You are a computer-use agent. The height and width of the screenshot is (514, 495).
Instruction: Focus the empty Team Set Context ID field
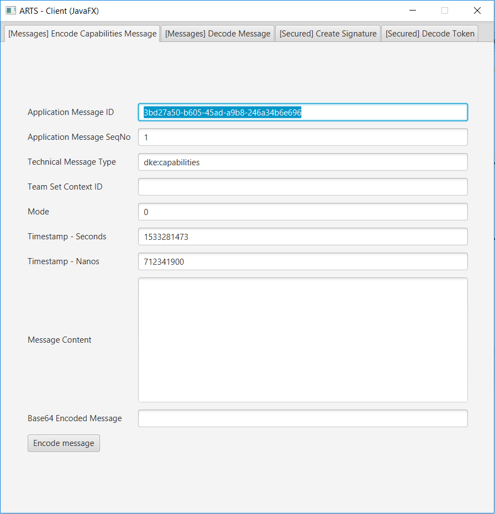click(302, 187)
